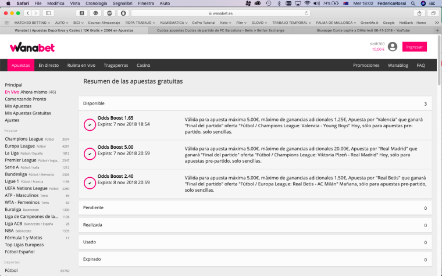
Task: Open TRABAJO TEMPORAL bookmarks folder
Action: (291, 23)
